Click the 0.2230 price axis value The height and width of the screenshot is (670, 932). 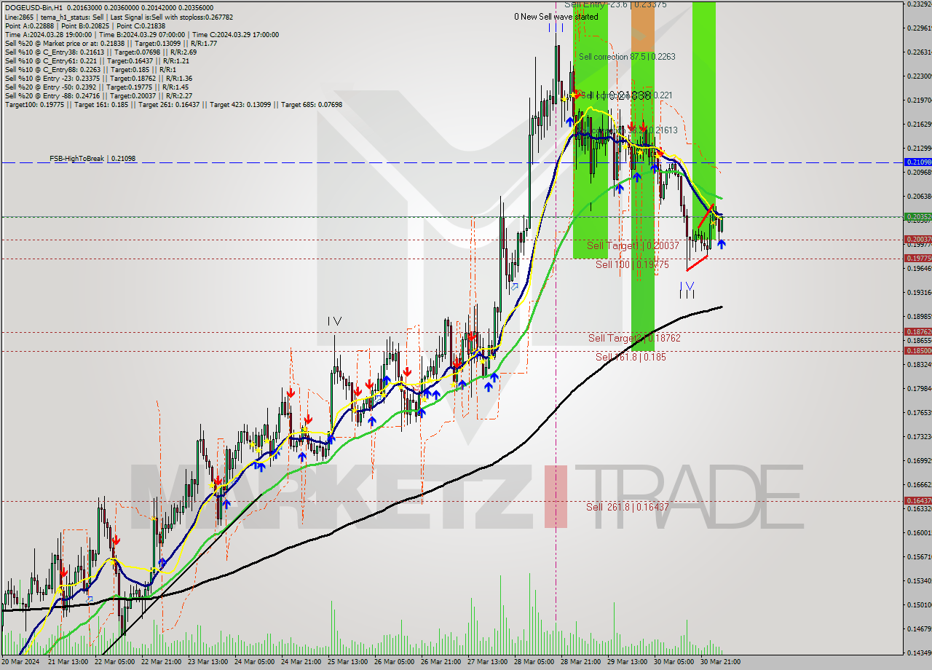pyautogui.click(x=919, y=76)
